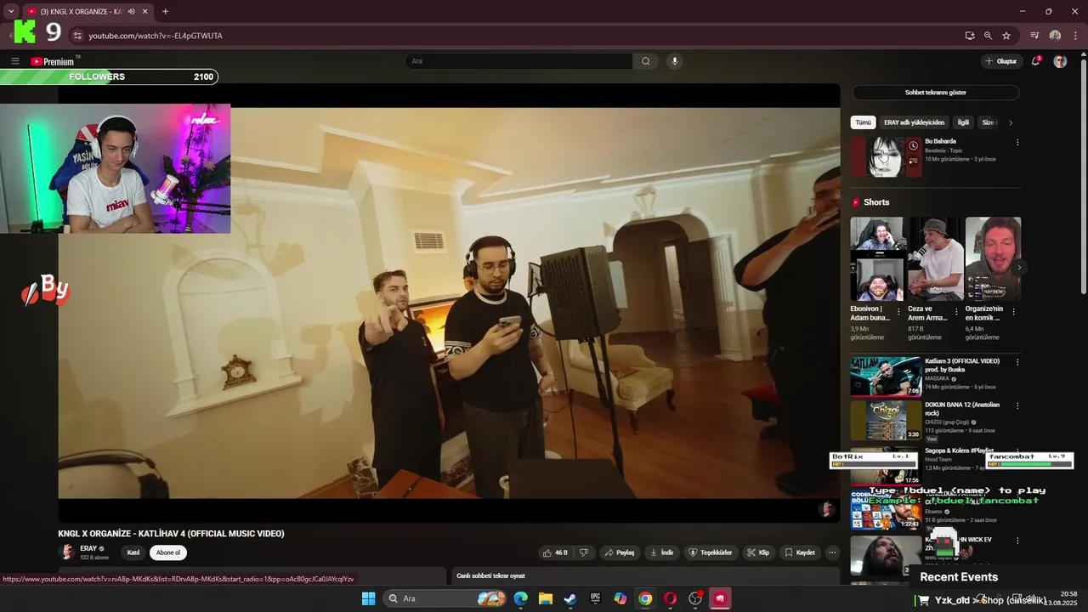Open the notifications bell
The width and height of the screenshot is (1088, 612).
click(x=1036, y=61)
